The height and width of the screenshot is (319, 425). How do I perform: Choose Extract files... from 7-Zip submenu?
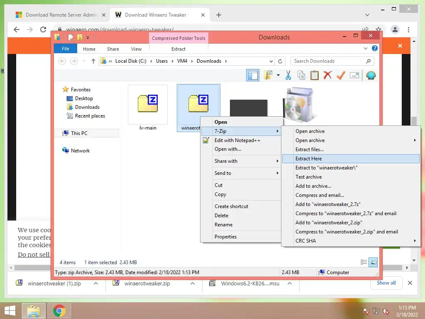point(351,150)
